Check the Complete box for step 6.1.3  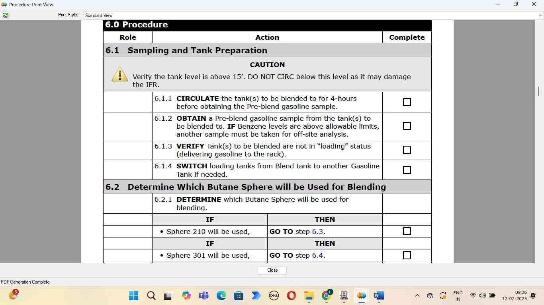[407, 150]
